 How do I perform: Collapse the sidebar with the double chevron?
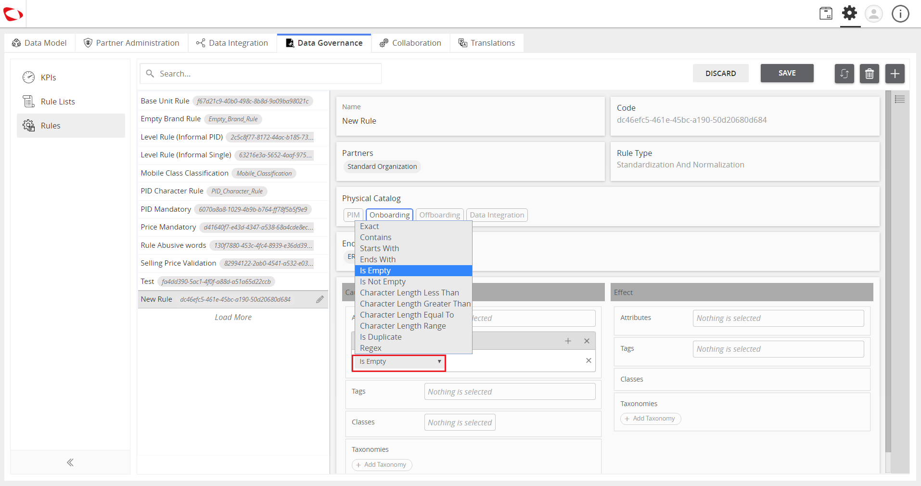[x=70, y=462]
